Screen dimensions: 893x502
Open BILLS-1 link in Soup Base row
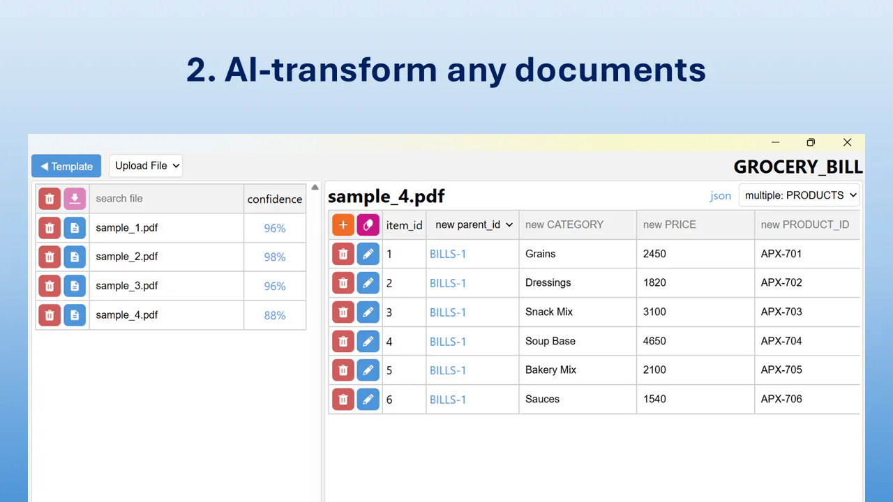448,342
